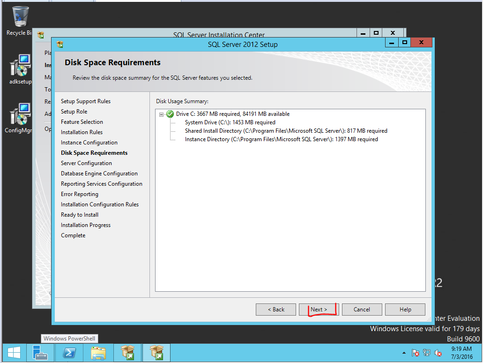This screenshot has height=363, width=483.
Task: Maximize the SQL Server Installation Center window
Action: pyautogui.click(x=376, y=33)
